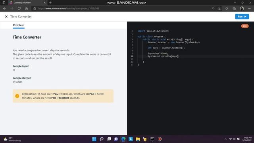The image size is (254, 143).
Task: Close the Courses | Sololearn tab
Action: click(45, 3)
